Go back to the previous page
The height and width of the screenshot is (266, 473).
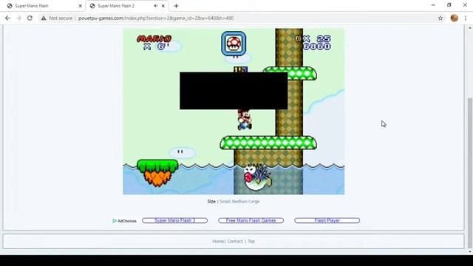(x=7, y=18)
